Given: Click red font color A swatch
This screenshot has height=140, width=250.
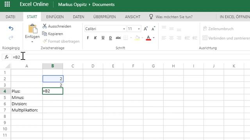Looking at the screenshot, I should (148, 38).
